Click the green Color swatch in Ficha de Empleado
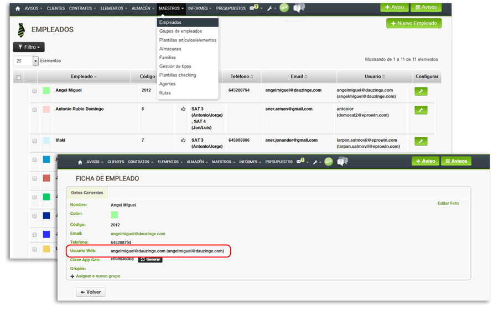Viewport: 498px width, 310px height. 115,215
